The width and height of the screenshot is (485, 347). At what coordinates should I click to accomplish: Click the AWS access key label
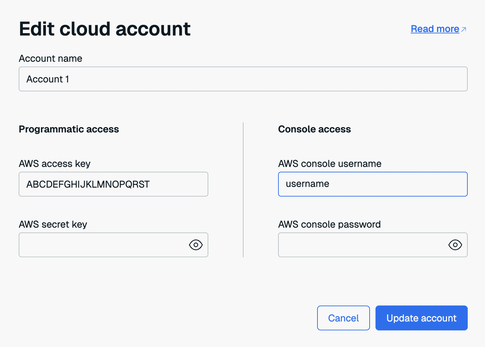coord(55,163)
